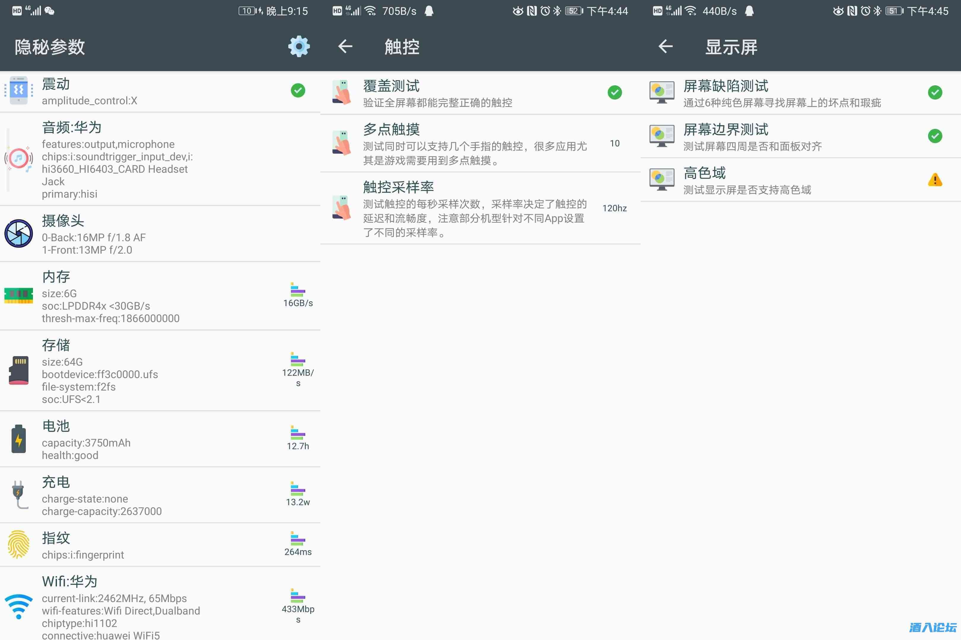Tap the 122MB/s storage speed indicator

coord(298,369)
